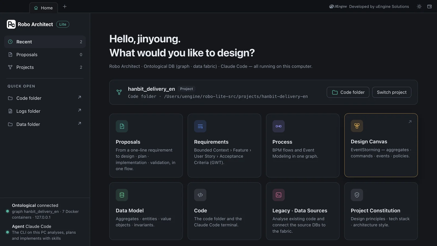Click the external arrow beside Data folder
437x246 pixels.
coord(79,124)
